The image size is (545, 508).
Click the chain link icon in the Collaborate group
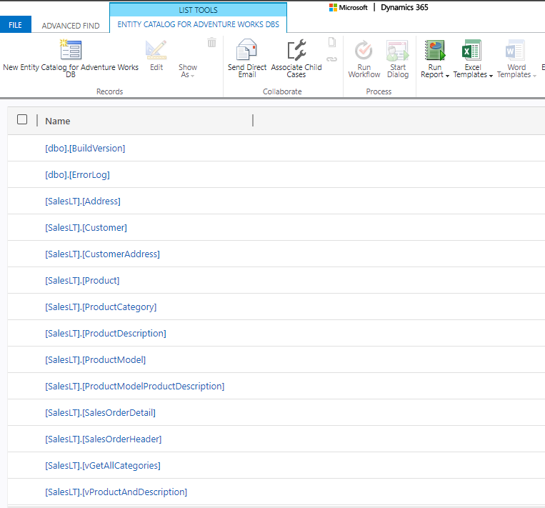(x=332, y=59)
